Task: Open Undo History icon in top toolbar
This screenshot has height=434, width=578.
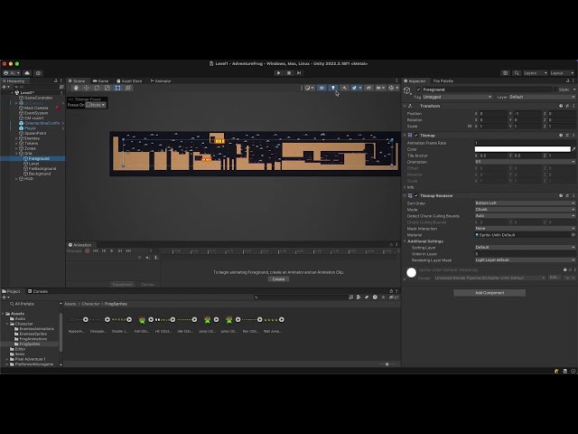Action: coord(506,73)
